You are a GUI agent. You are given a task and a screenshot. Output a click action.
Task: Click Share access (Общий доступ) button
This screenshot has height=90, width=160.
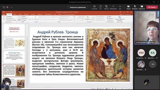coord(127,14)
